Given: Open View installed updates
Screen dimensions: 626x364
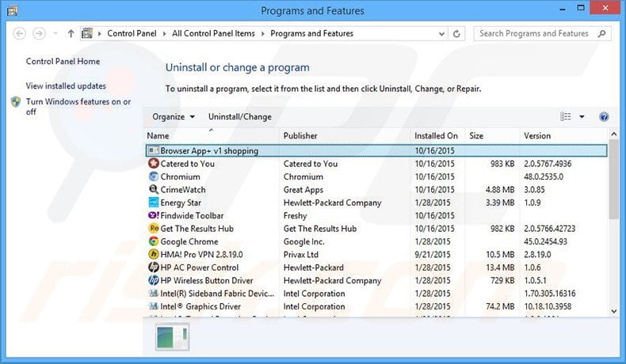Looking at the screenshot, I should click(66, 85).
